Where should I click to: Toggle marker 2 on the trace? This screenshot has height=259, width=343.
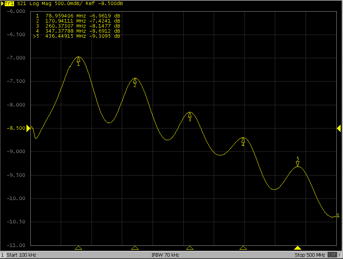(135, 80)
